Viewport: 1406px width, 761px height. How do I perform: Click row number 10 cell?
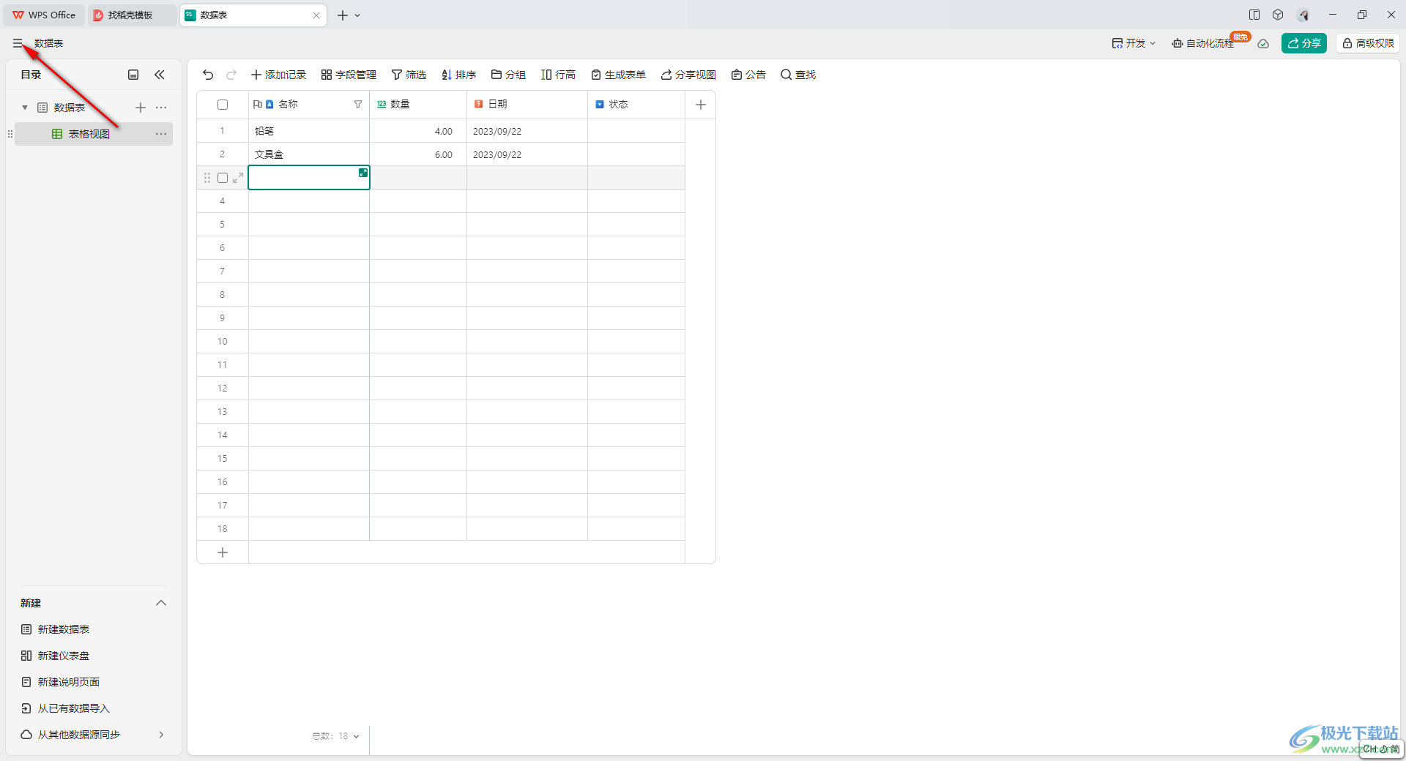pyautogui.click(x=223, y=342)
